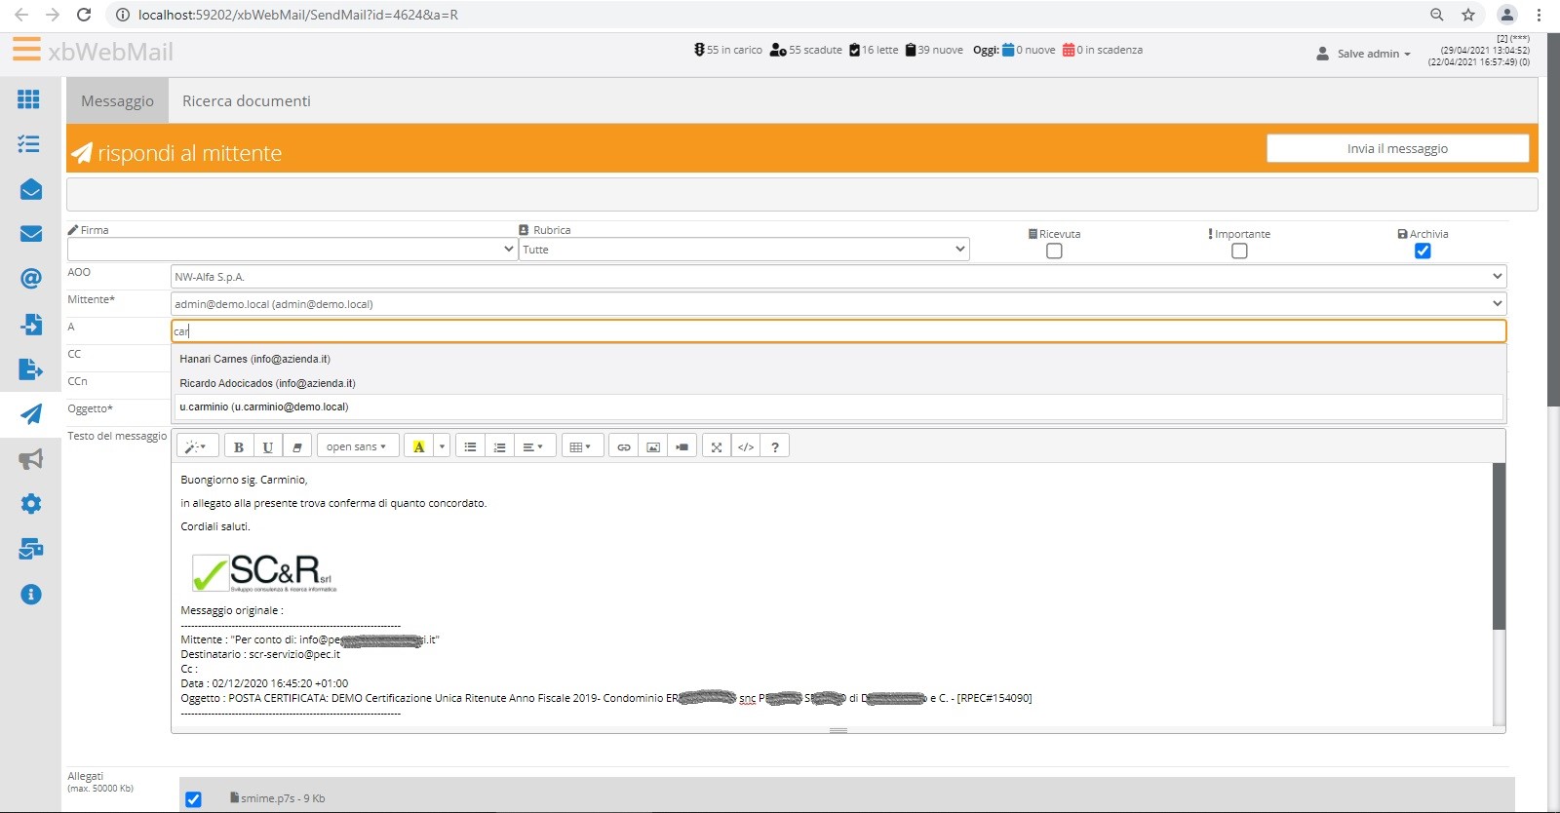
Task: Open the grid dashboard icon in sidebar
Action: point(29,99)
